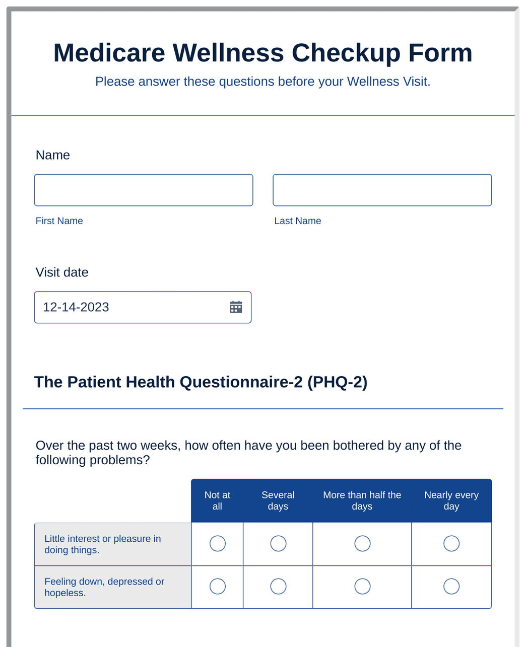The image size is (526, 647).
Task: Click the Last Name input field
Action: tap(382, 190)
